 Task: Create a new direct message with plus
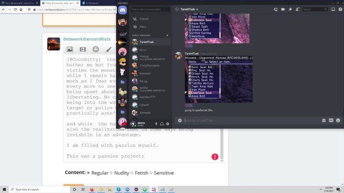click(167, 35)
